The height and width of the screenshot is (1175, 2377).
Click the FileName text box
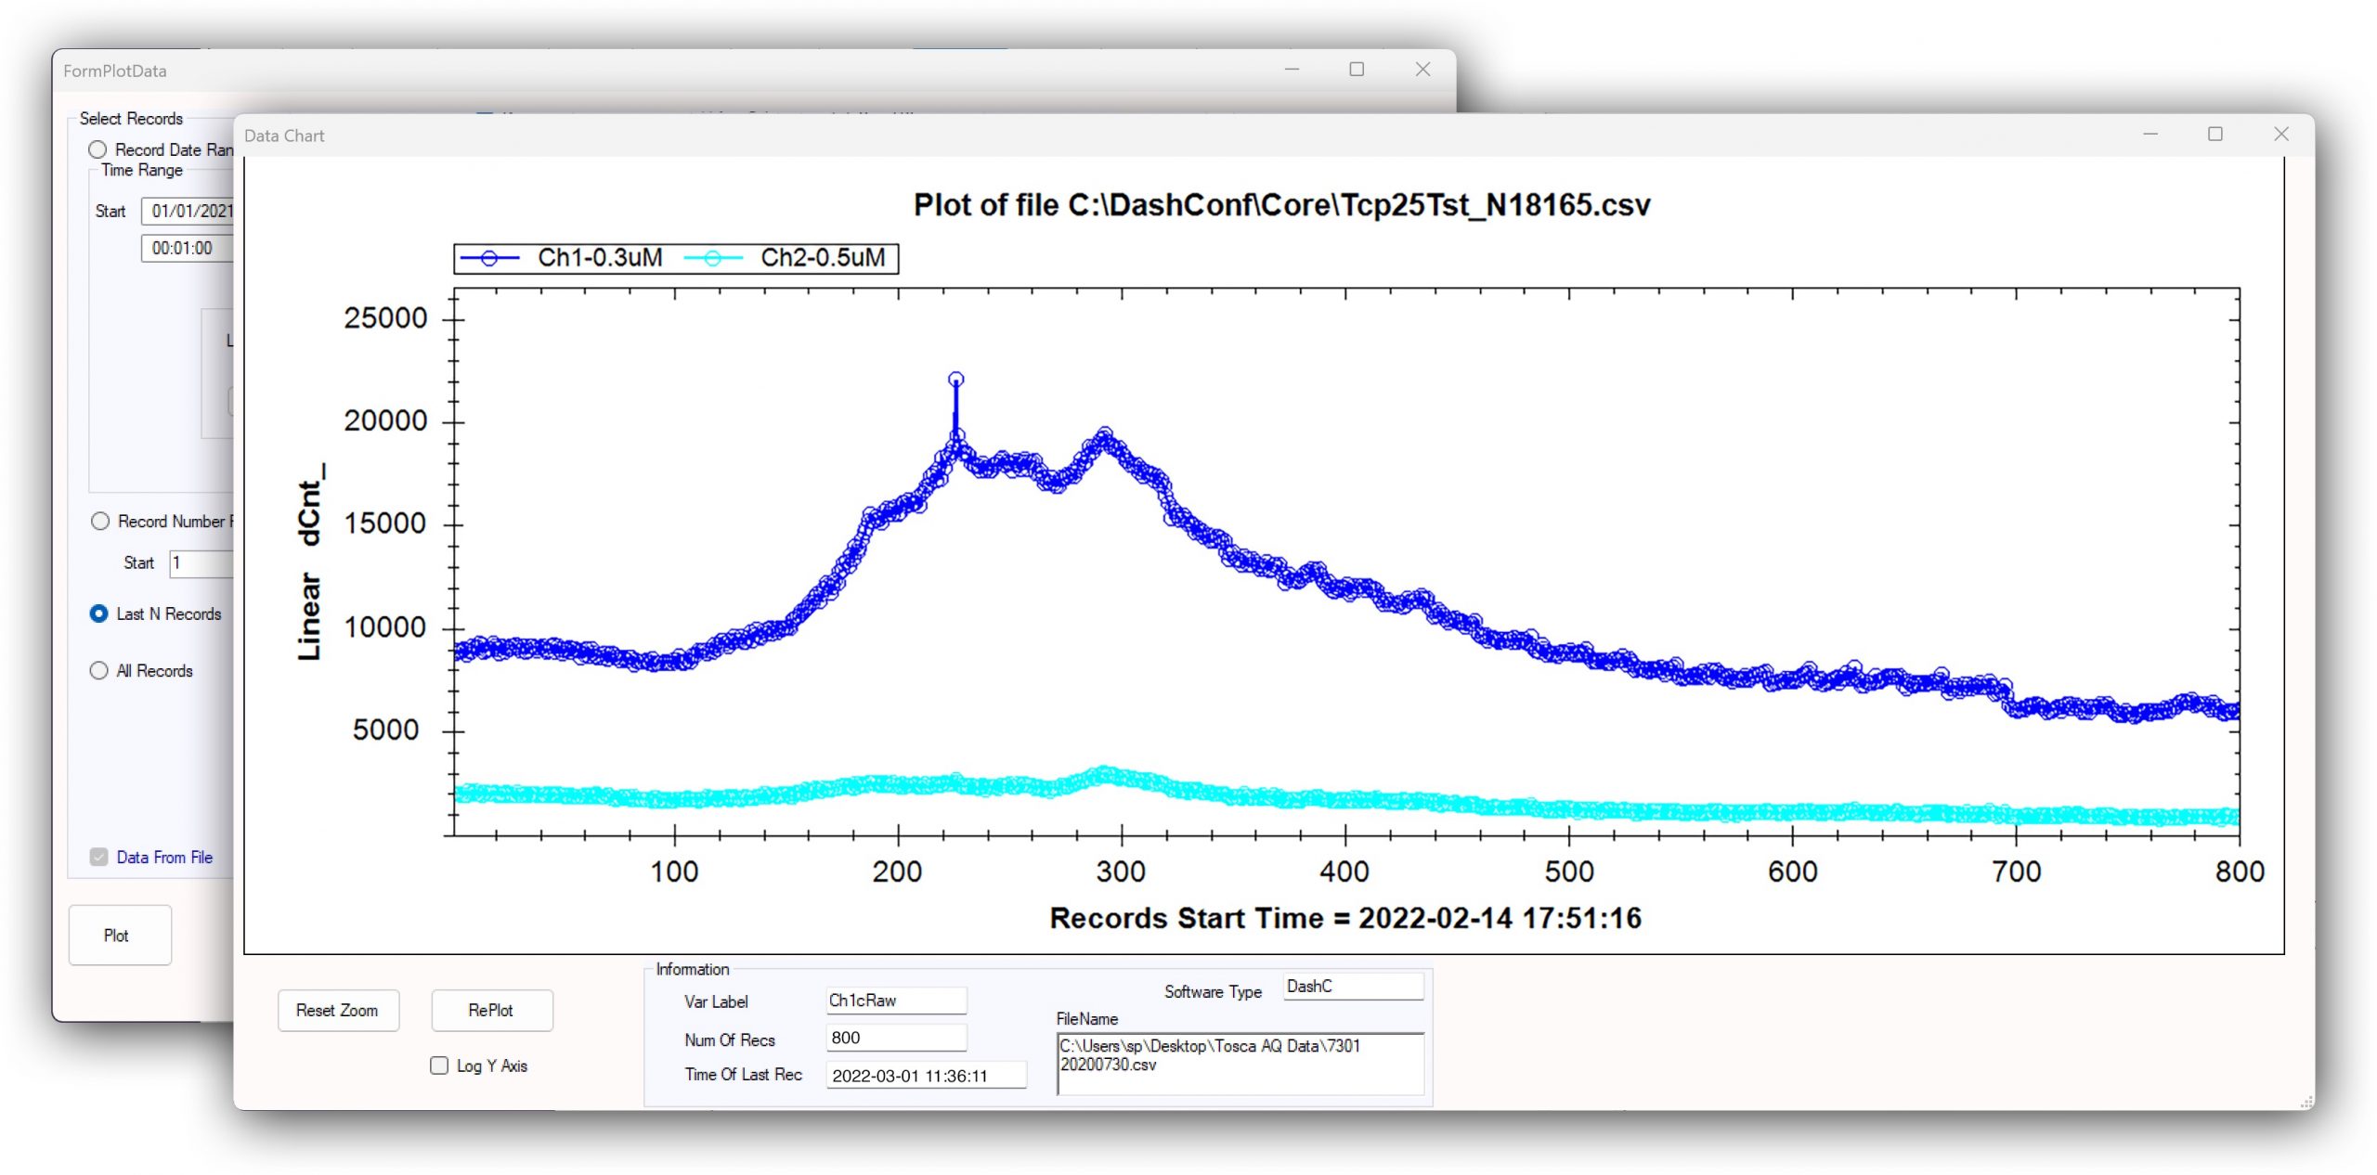coord(1239,1064)
